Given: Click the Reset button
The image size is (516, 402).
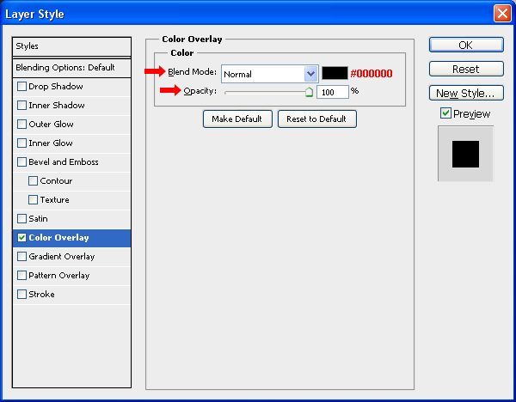Looking at the screenshot, I should pyautogui.click(x=465, y=69).
